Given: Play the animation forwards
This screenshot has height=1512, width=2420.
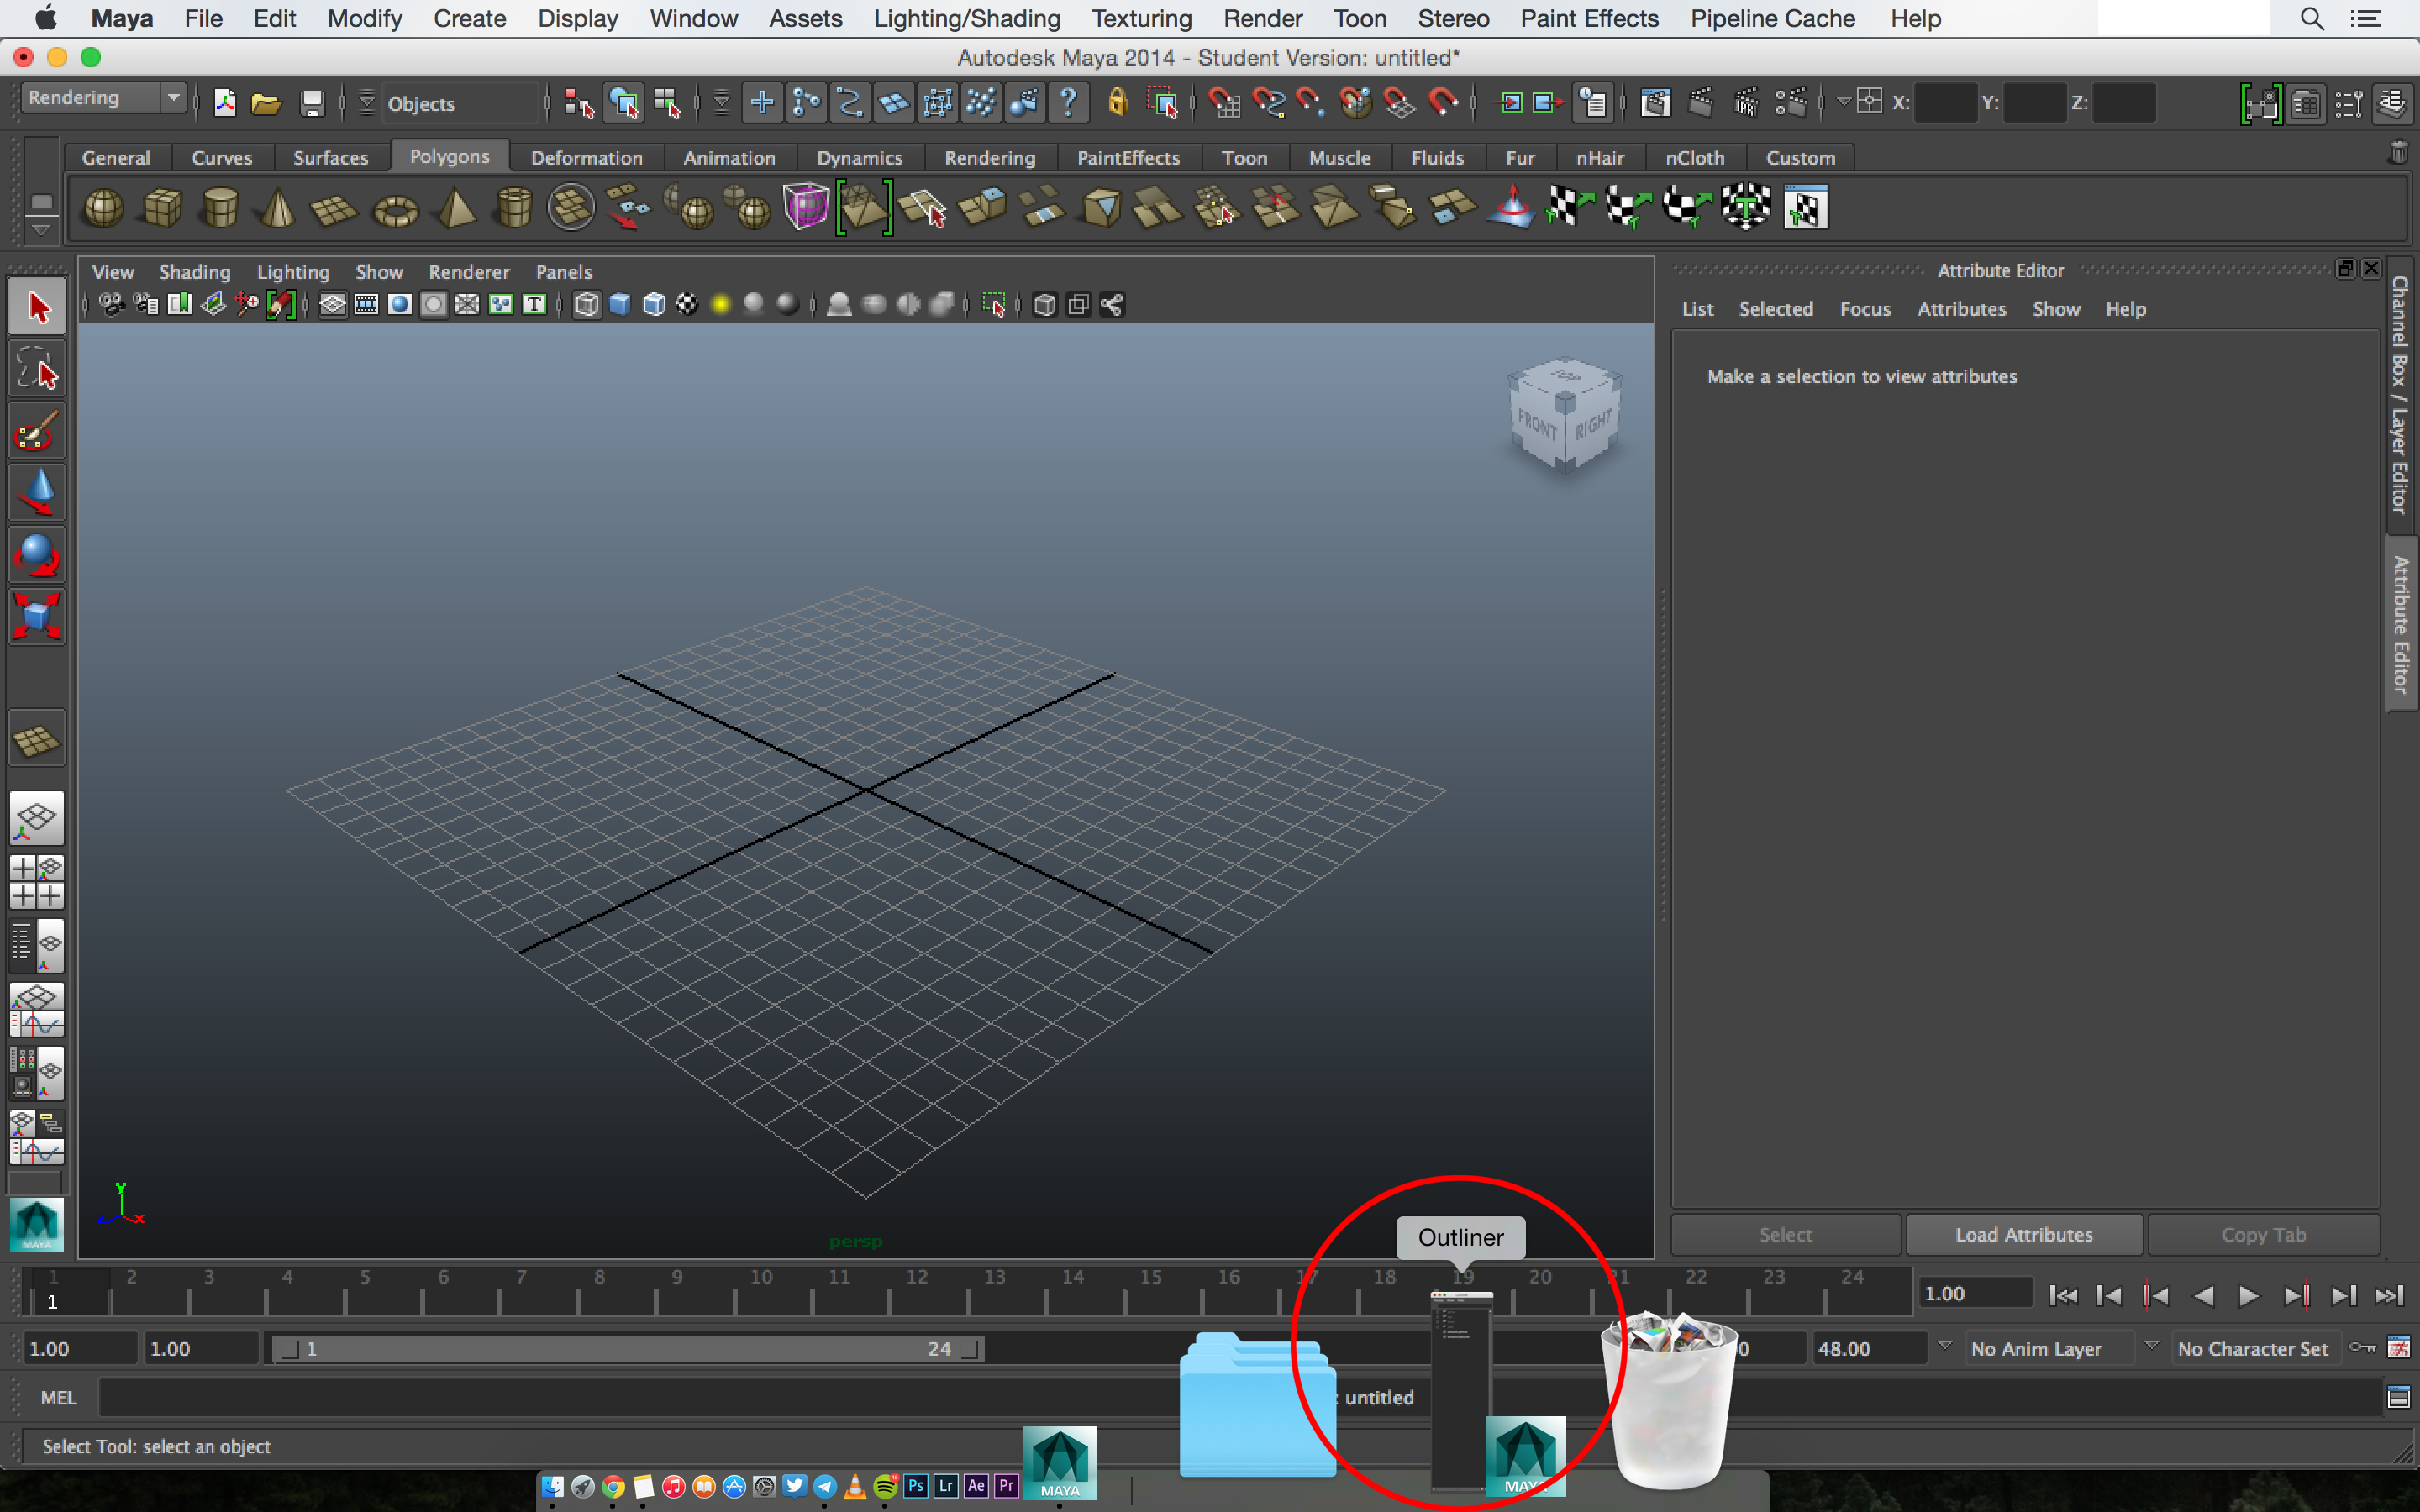Looking at the screenshot, I should point(2249,1296).
